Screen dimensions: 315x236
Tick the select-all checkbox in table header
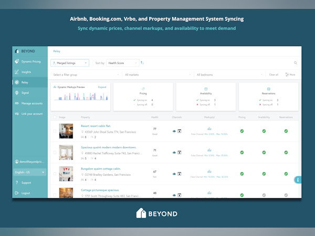(55, 117)
